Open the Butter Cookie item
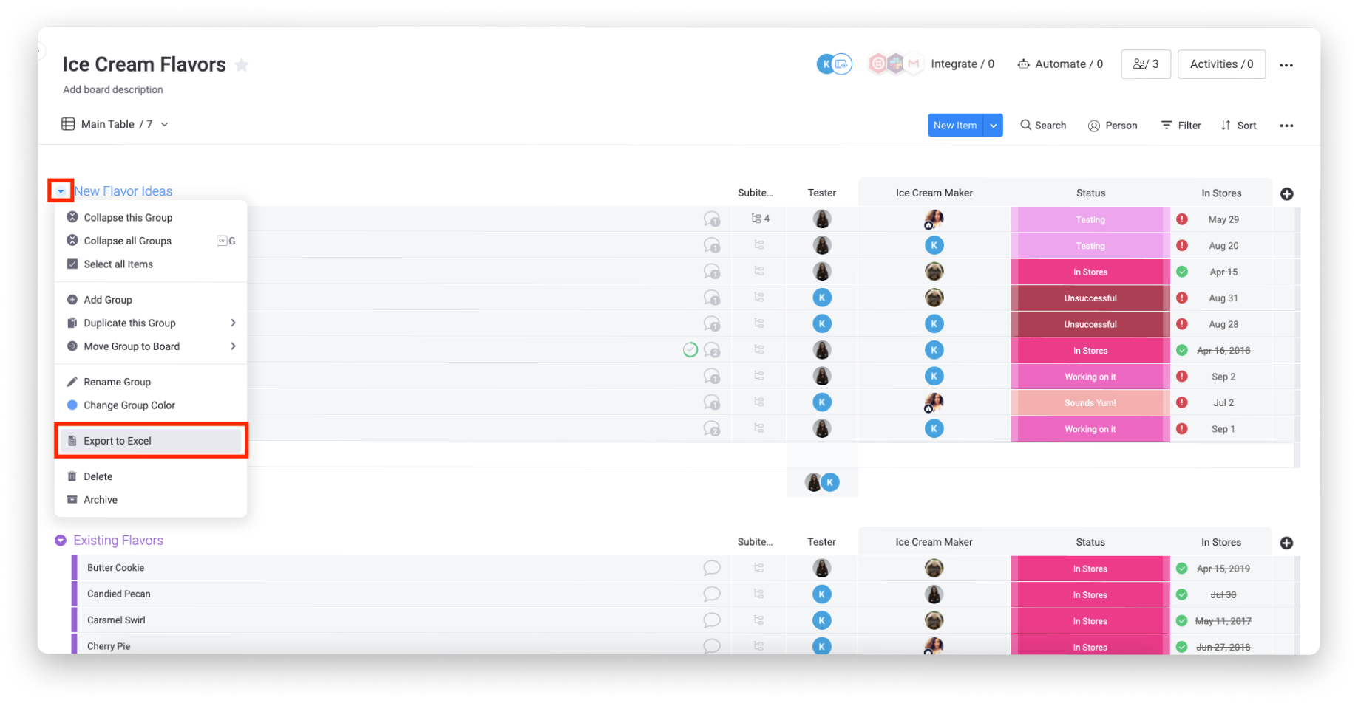Viewport: 1358px width, 703px height. tap(116, 568)
